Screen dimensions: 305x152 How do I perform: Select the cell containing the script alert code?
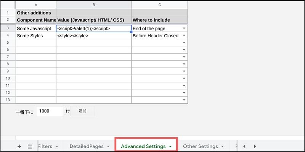(x=93, y=28)
